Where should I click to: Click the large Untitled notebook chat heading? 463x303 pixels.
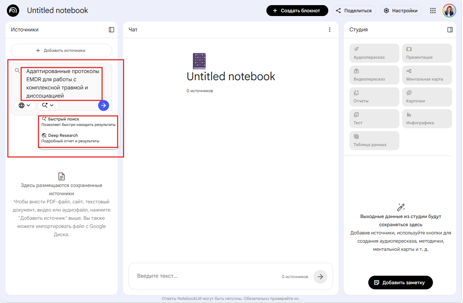pyautogui.click(x=231, y=76)
